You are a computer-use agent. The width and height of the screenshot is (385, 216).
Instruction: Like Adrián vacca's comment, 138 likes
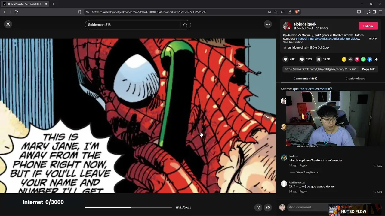(375, 192)
